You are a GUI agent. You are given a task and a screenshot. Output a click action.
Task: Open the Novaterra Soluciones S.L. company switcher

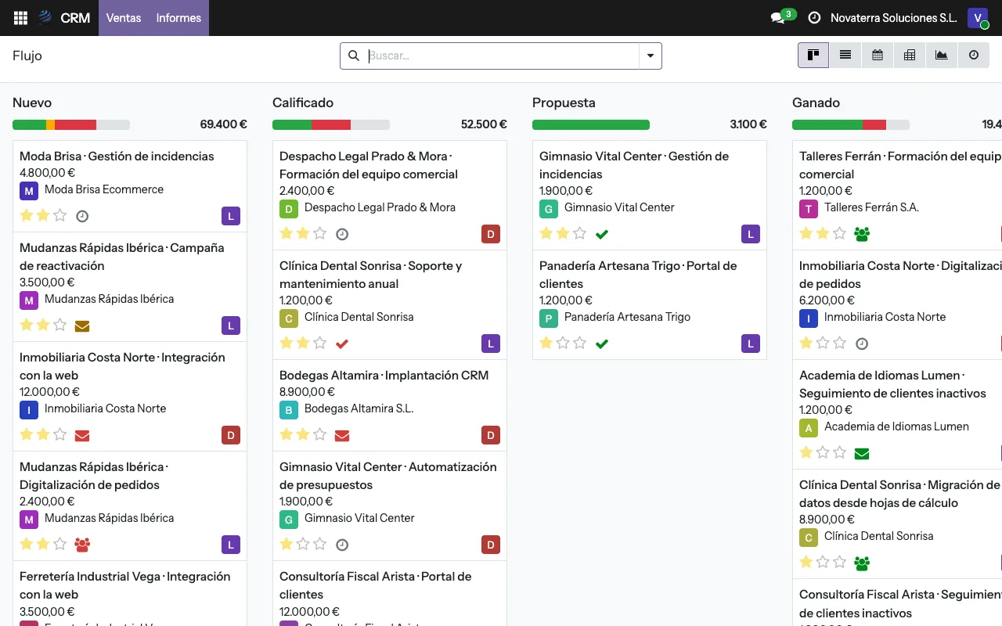tap(894, 18)
